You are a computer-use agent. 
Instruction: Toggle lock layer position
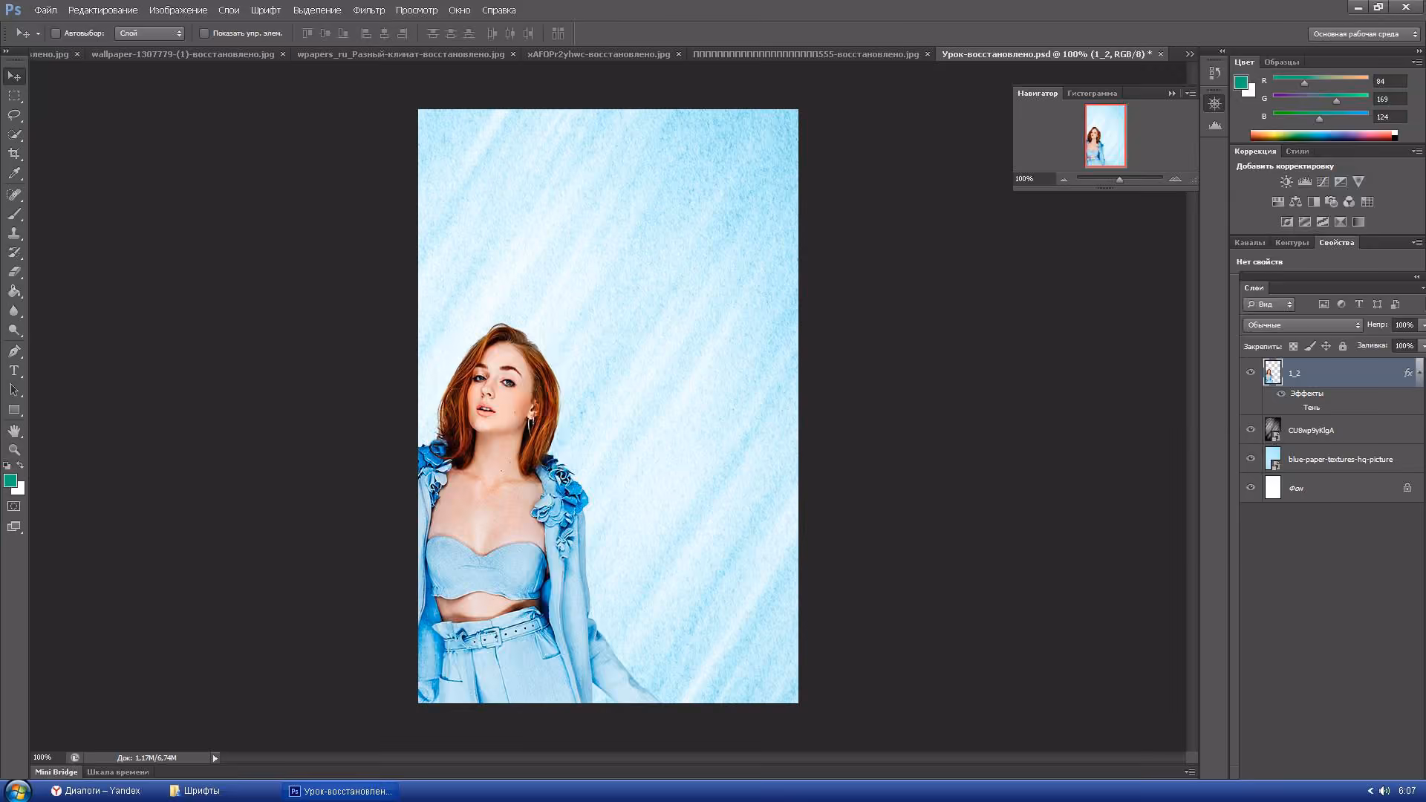[1326, 346]
